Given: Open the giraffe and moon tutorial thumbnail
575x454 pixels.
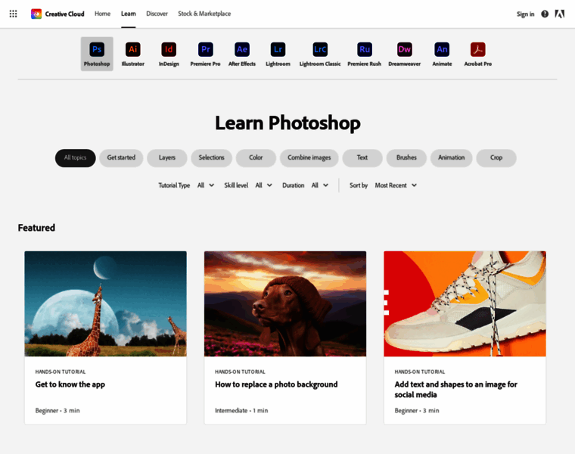Looking at the screenshot, I should [x=106, y=303].
